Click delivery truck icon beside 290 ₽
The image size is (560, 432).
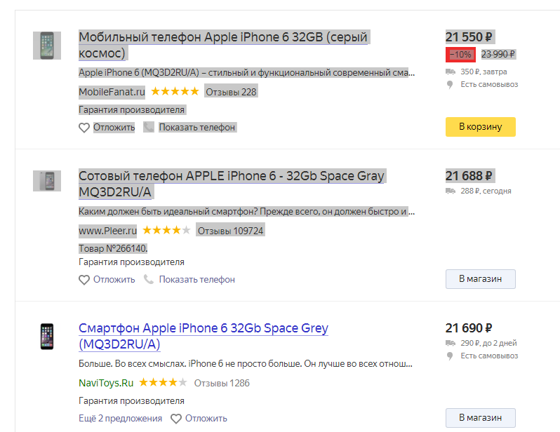tap(450, 343)
